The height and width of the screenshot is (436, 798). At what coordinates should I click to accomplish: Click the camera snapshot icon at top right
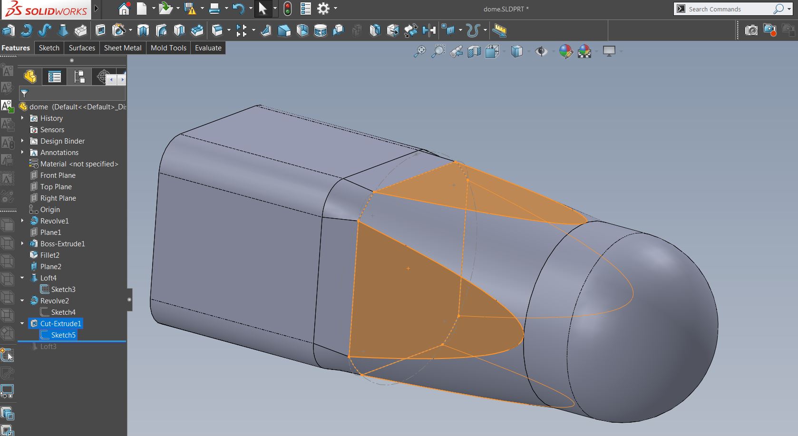point(751,31)
